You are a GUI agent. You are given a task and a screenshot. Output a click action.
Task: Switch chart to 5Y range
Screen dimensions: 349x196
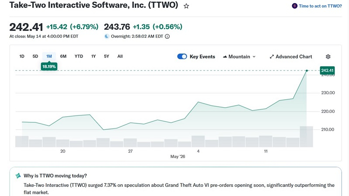[106, 56]
